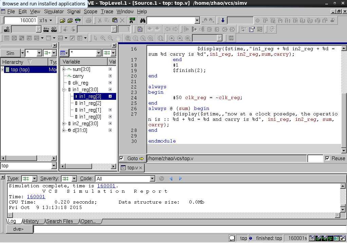Toggle the Reuse checkbox
This screenshot has height=243, width=347.
click(327, 158)
